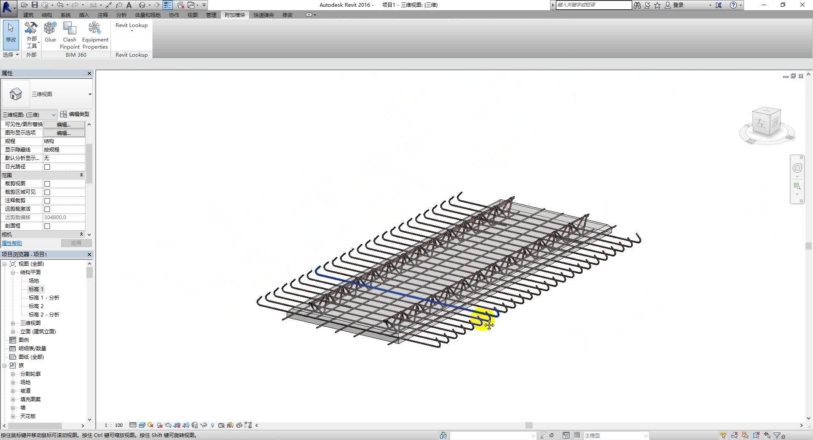Open Equipment Properties add-in
This screenshot has width=813, height=440.
[95, 35]
